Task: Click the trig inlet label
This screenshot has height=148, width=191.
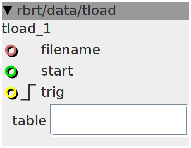Action: (53, 92)
